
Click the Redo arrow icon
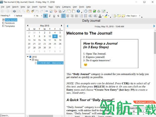coord(41,11)
